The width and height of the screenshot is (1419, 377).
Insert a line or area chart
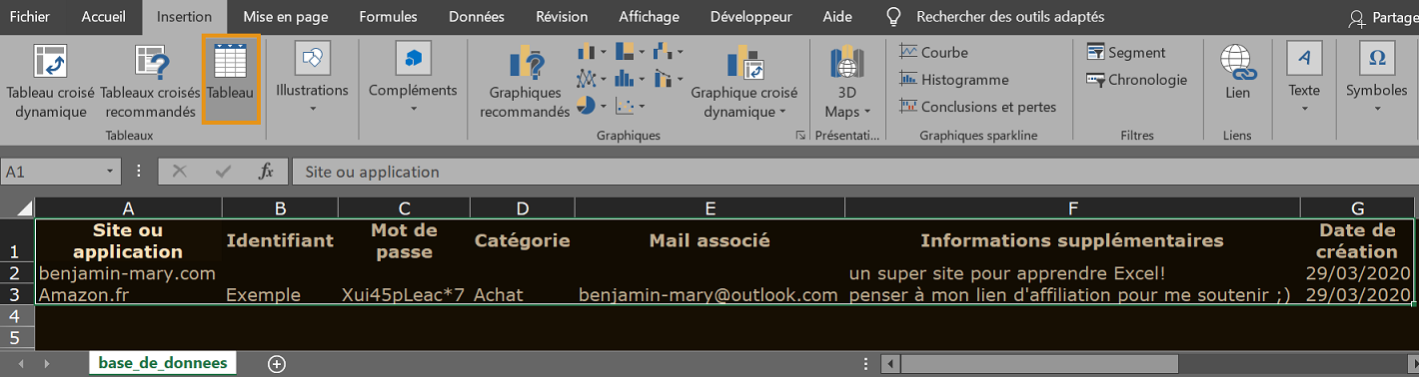pos(587,78)
